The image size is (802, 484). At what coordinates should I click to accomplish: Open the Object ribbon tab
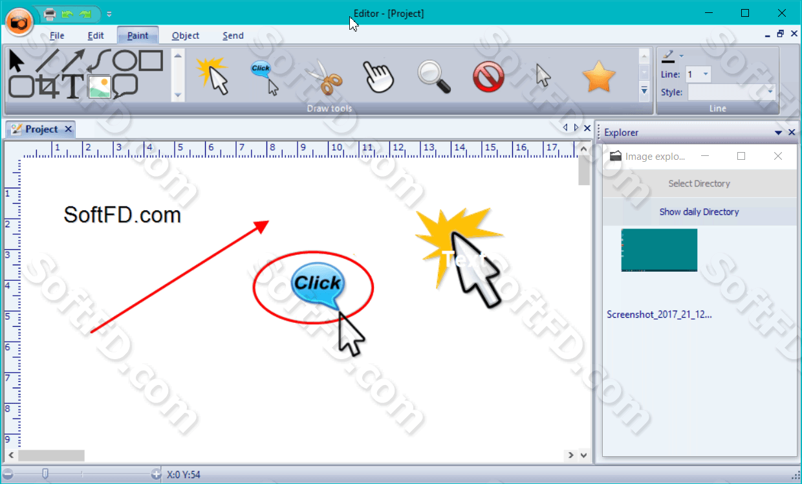[186, 36]
